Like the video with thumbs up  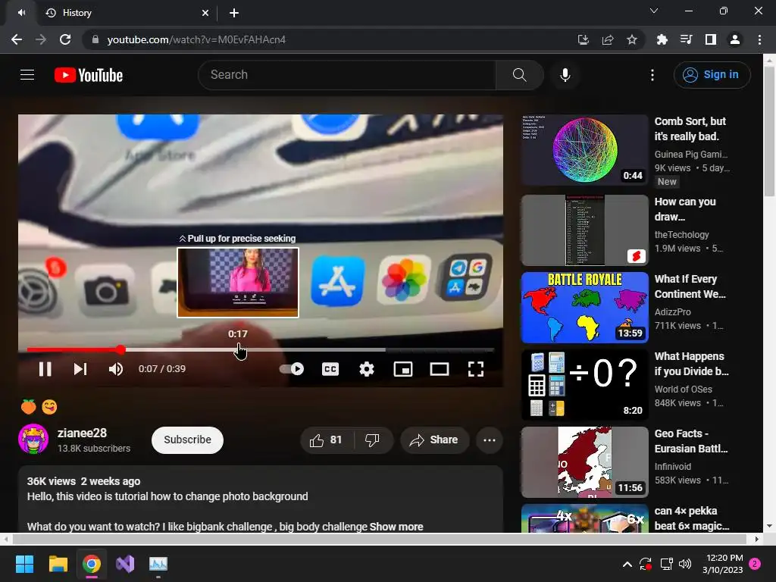(x=327, y=440)
